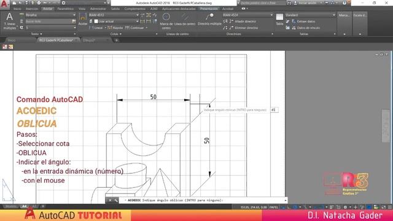Screen dimensions: 393x221
Task: Click the Save icon in quick access toolbar
Action: [x=26, y=3]
